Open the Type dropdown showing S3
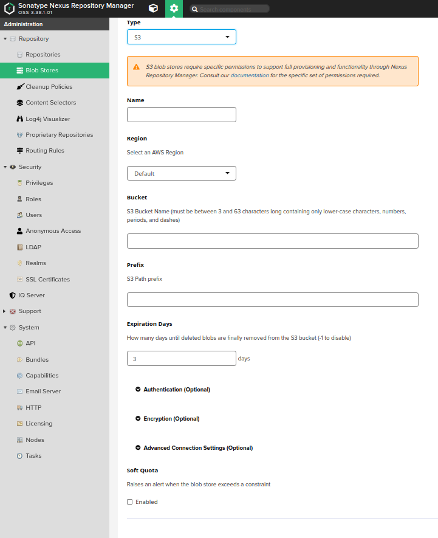438x538 pixels. (x=182, y=37)
